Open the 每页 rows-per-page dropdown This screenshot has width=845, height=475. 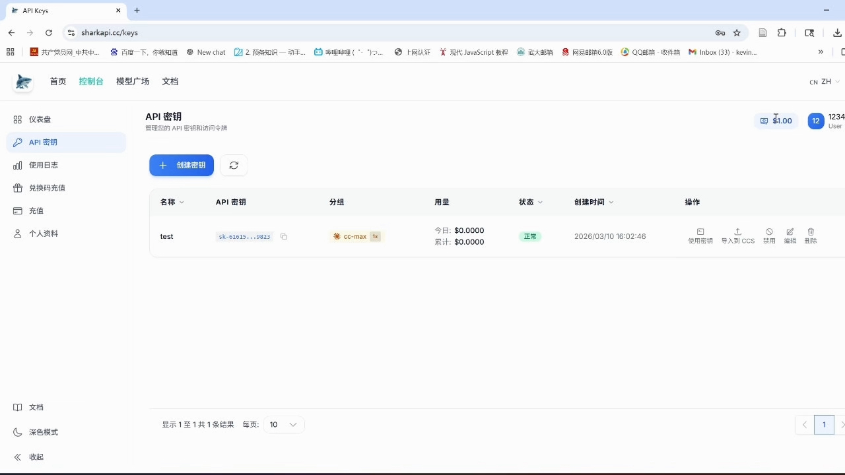(284, 425)
